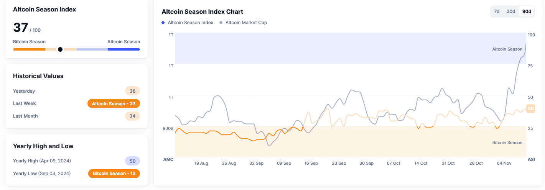Switch chart range to 30d
The width and height of the screenshot is (545, 190).
[x=511, y=11]
